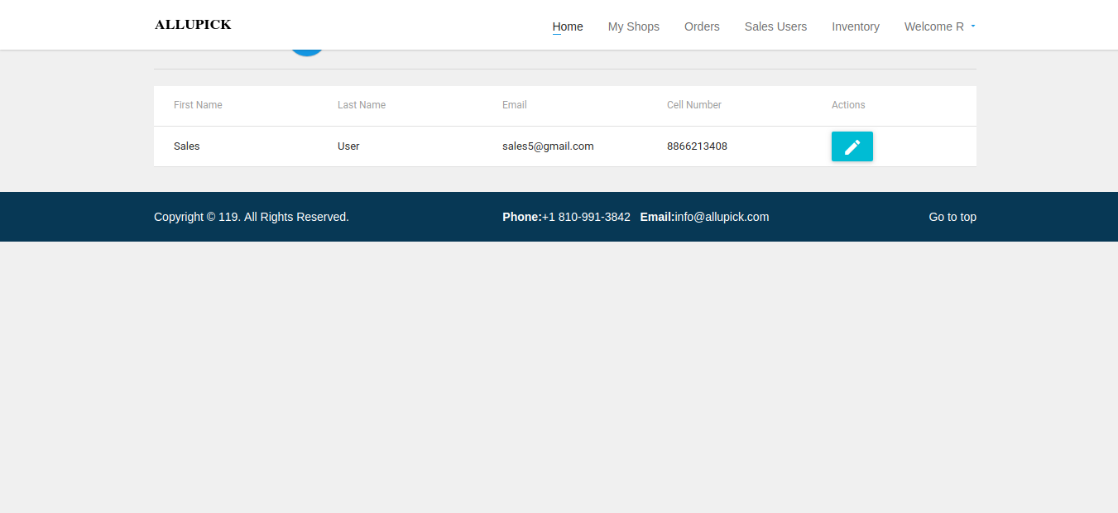Navigate to Orders
The height and width of the screenshot is (513, 1118).
[x=702, y=26]
